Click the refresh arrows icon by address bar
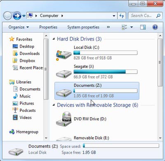Image resolution: width=165 pixels, height=161 pixels. (x=122, y=16)
